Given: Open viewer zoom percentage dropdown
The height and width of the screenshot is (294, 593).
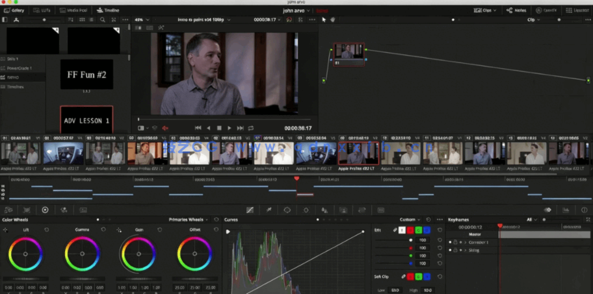Looking at the screenshot, I should coord(142,19).
